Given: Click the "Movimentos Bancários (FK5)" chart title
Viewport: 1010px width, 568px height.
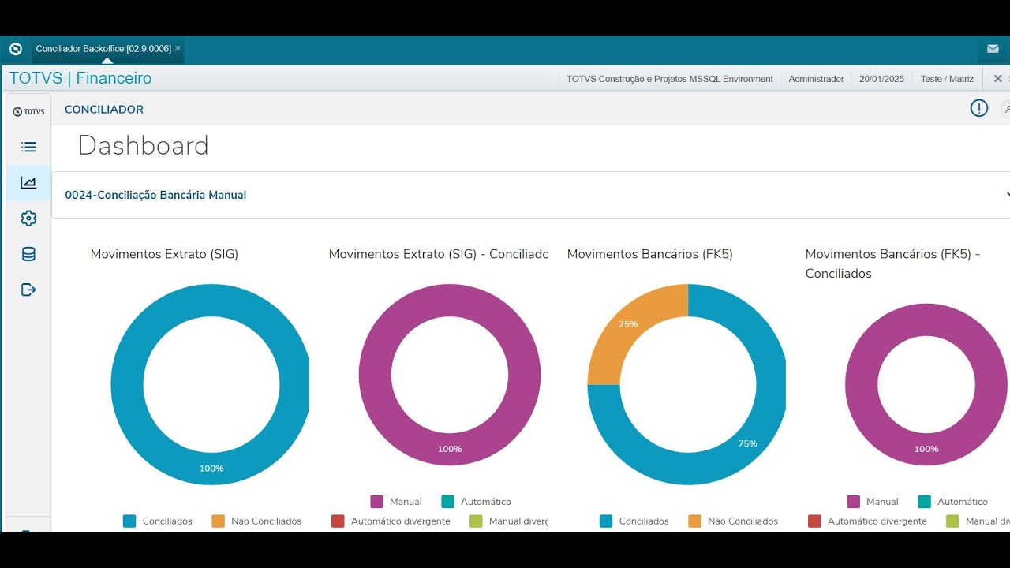Looking at the screenshot, I should click(650, 254).
